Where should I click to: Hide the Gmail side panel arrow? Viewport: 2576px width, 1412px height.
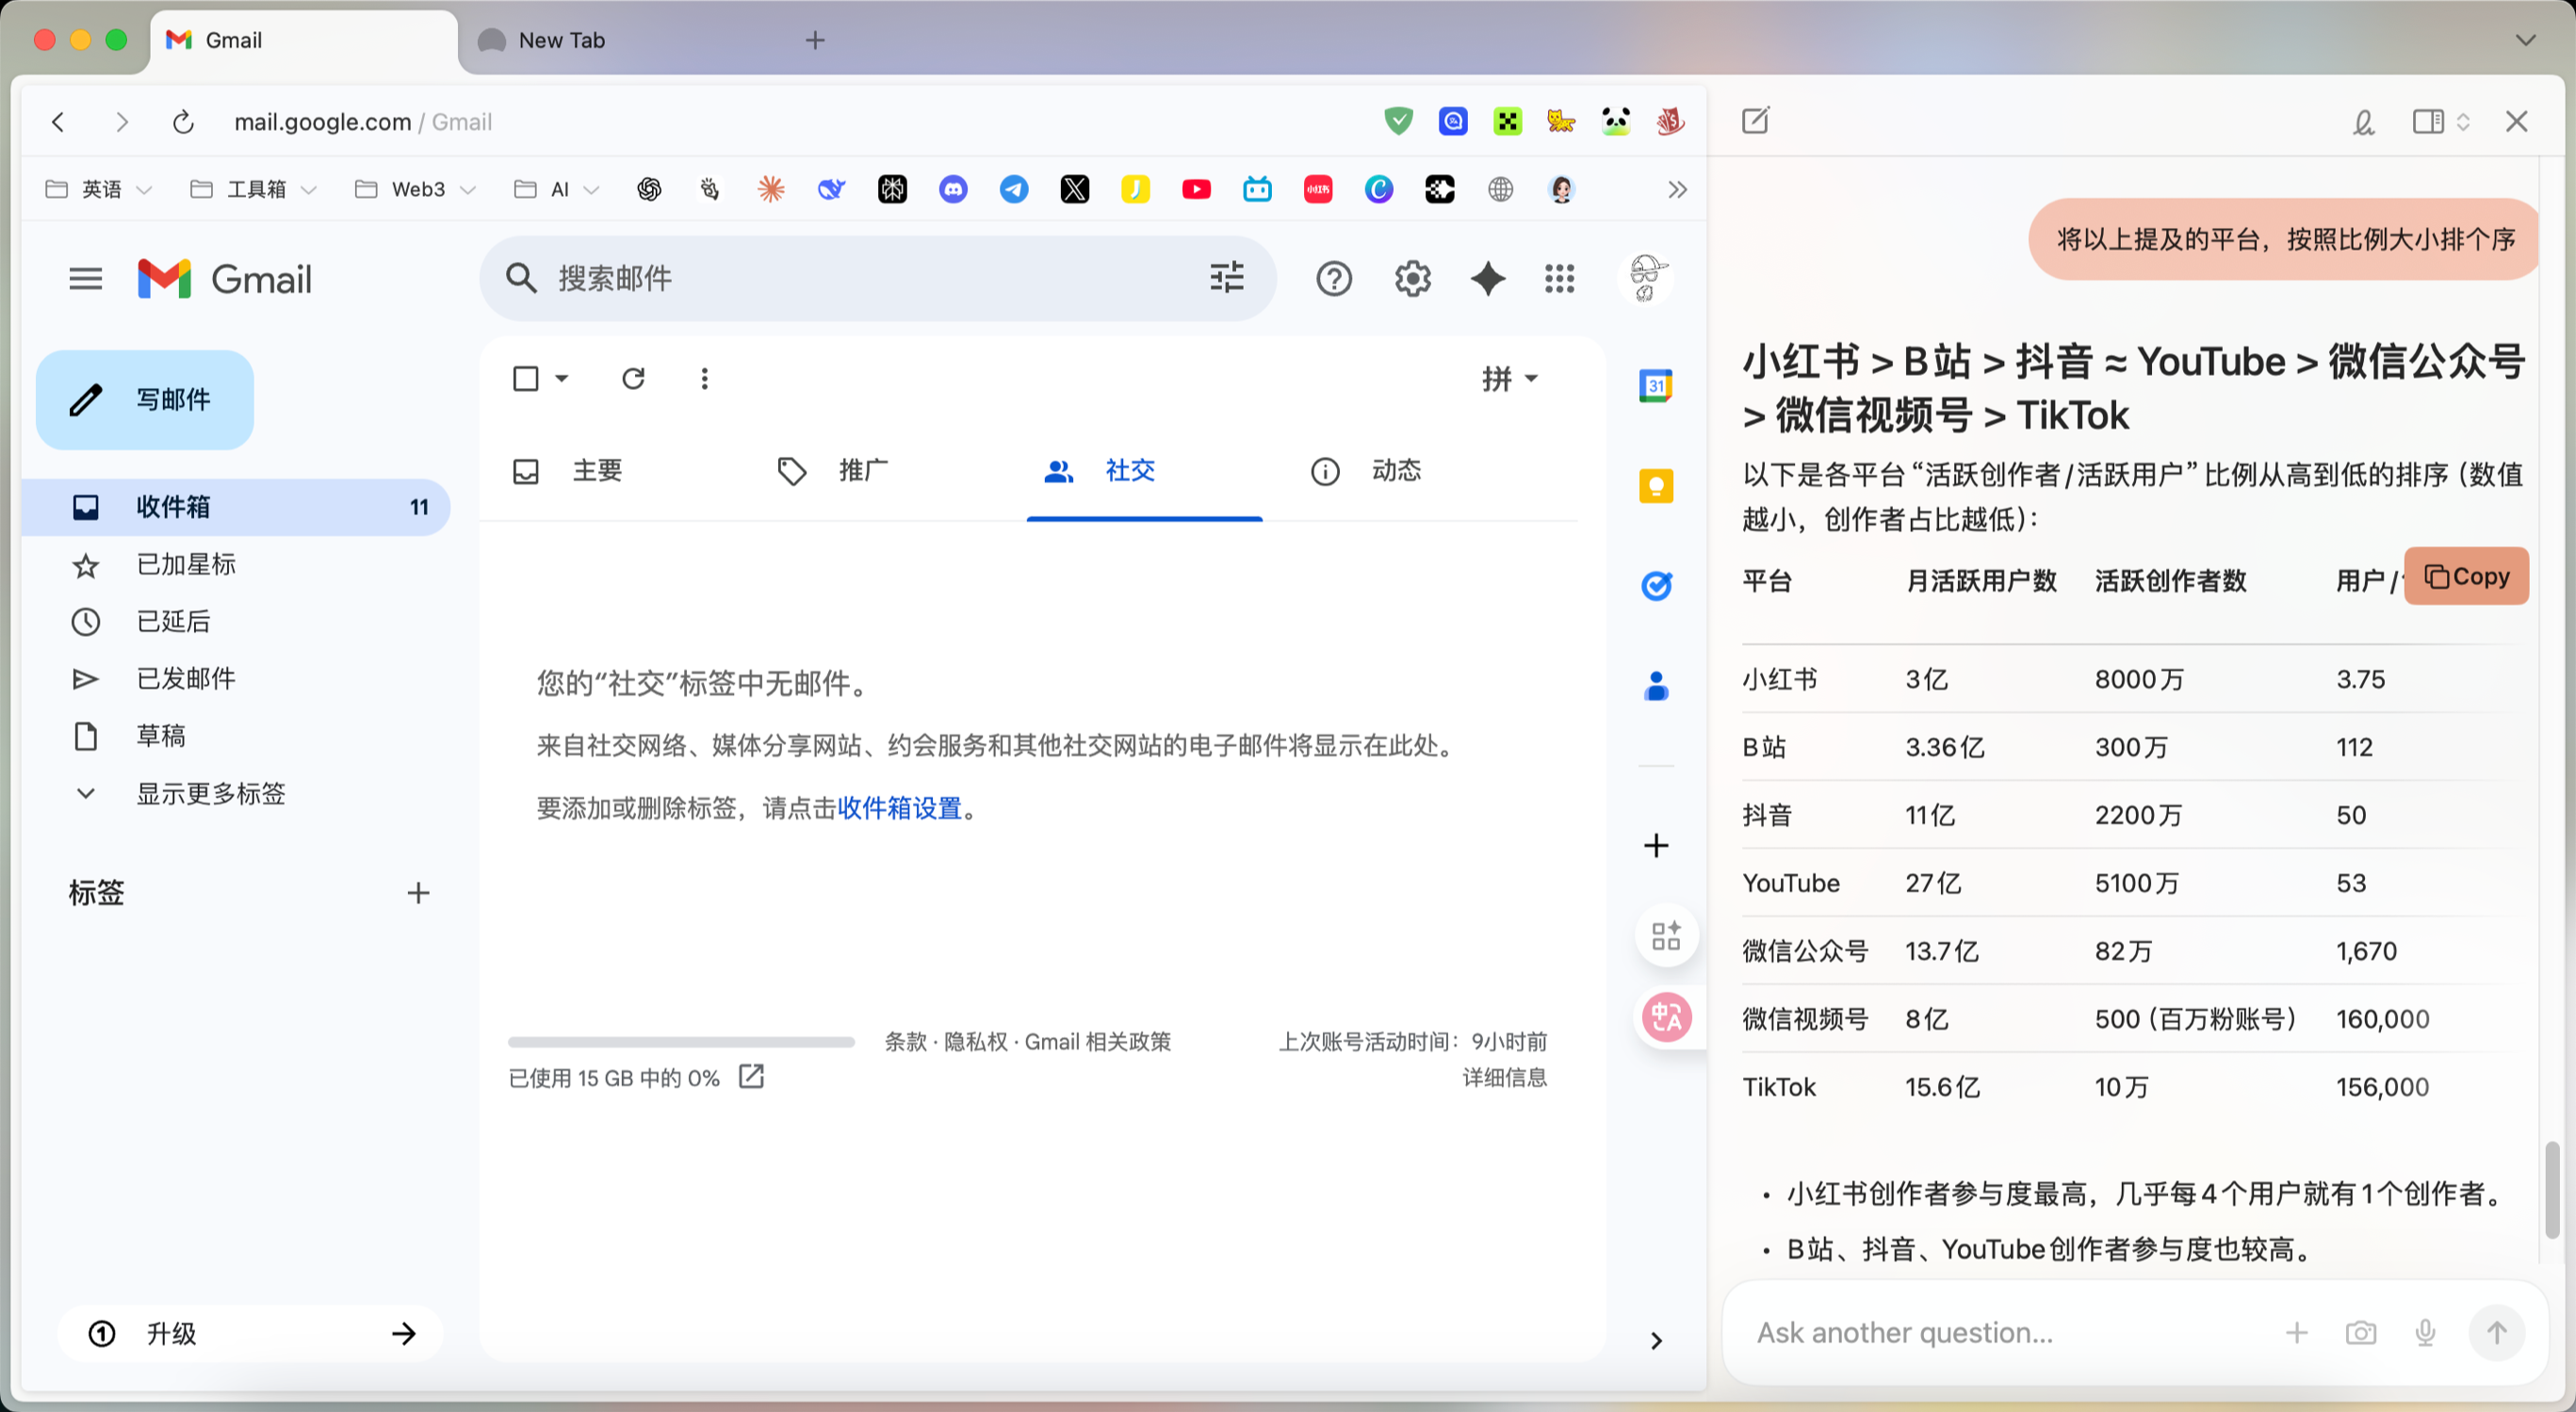pos(1656,1340)
